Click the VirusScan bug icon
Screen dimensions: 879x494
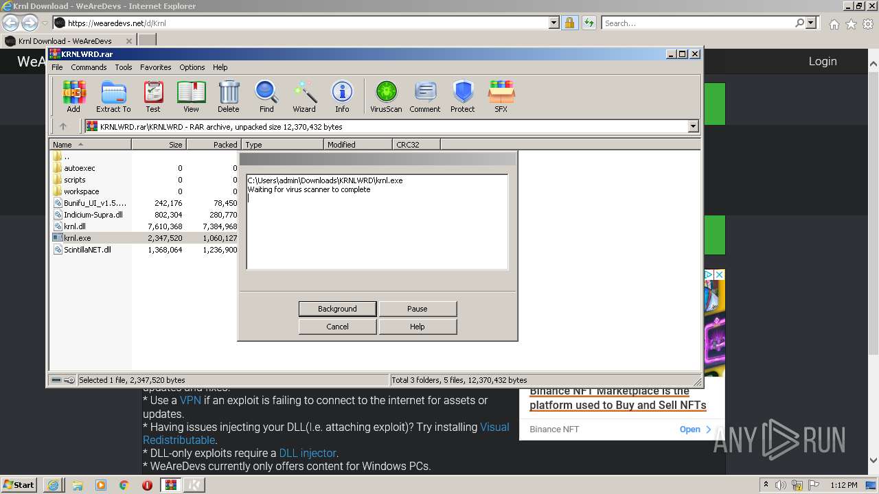pyautogui.click(x=386, y=96)
